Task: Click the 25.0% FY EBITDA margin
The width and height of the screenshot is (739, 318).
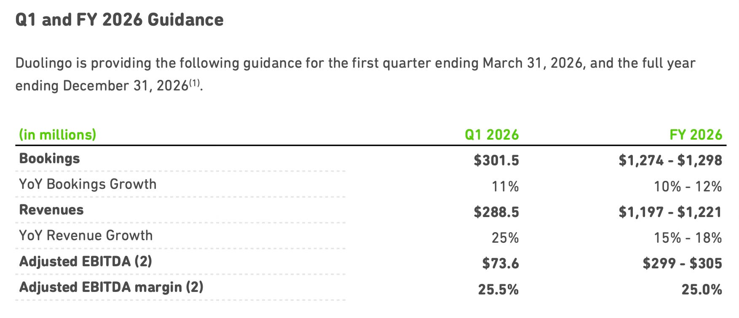Action: [x=702, y=289]
